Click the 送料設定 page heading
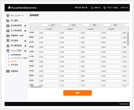The image size is (134, 110). [x=34, y=15]
